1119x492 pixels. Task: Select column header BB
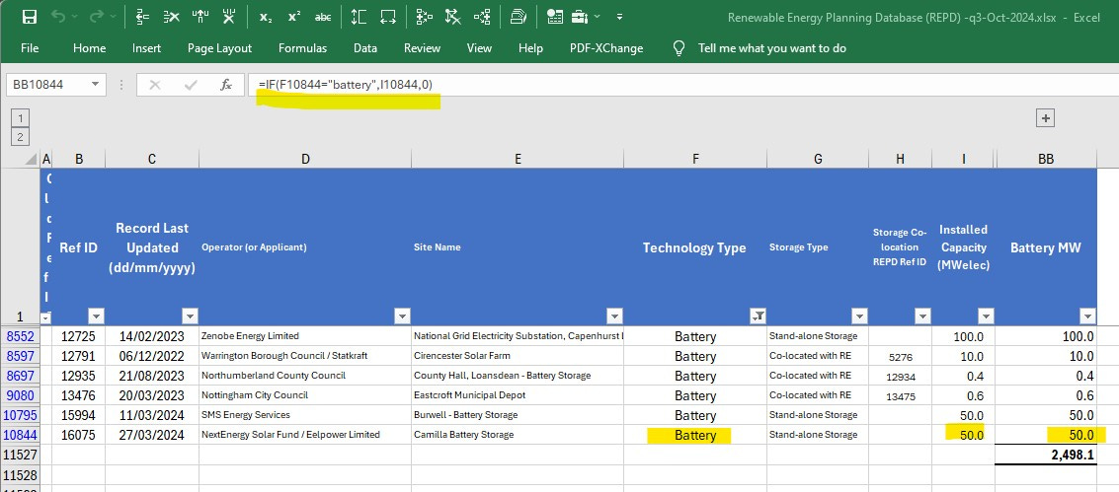[1046, 160]
